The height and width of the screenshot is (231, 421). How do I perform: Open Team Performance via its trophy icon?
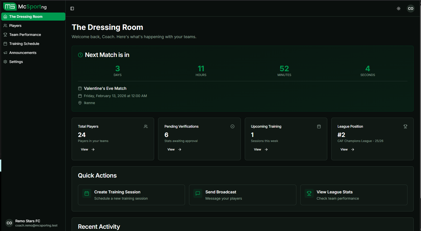(5, 34)
